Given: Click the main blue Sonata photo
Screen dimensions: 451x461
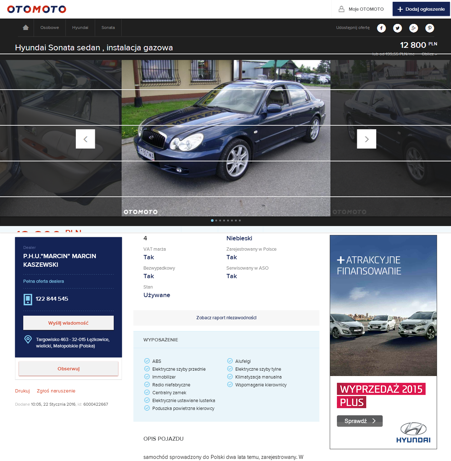Looking at the screenshot, I should [226, 138].
